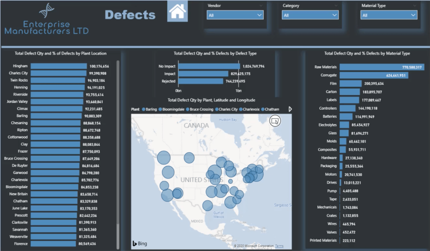
Task: Click 'De Ruyter' plant label
Action: coord(20,165)
